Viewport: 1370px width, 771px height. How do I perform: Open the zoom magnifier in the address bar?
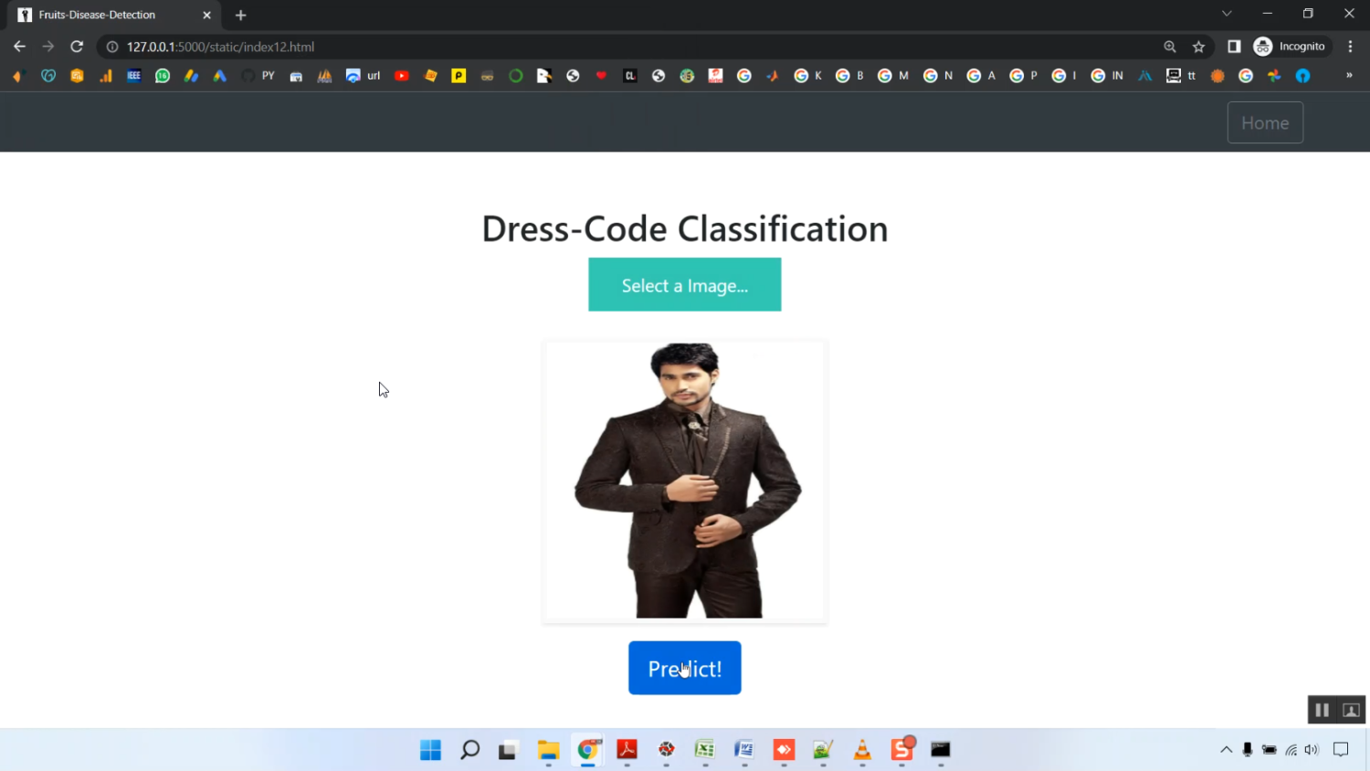[x=1170, y=47]
